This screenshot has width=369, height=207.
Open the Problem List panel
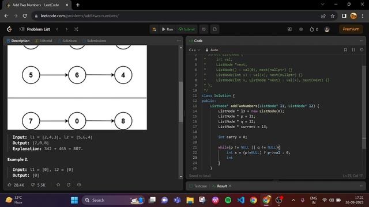pyautogui.click(x=35, y=29)
